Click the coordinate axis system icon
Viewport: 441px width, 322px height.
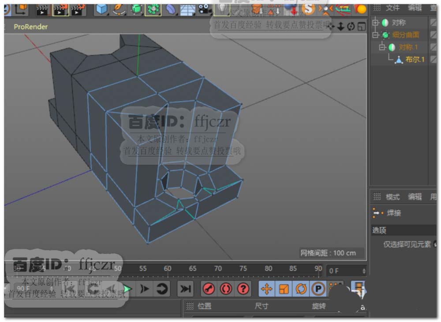click(21, 9)
